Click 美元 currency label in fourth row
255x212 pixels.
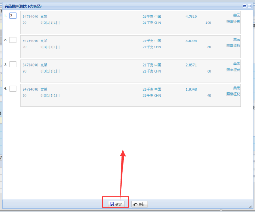pos(237,88)
